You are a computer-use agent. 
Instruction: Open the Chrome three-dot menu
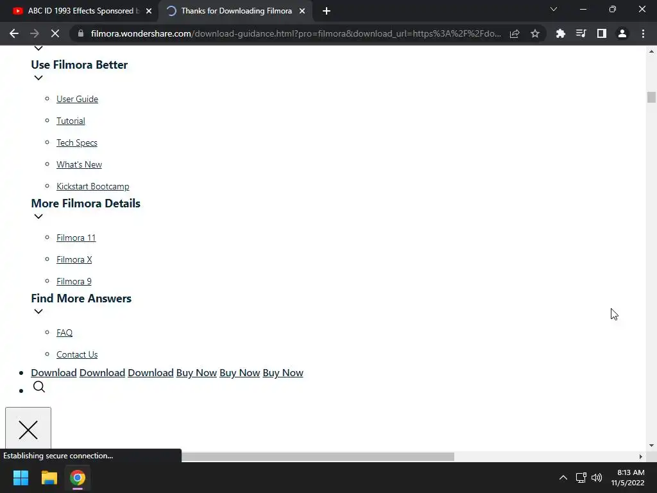coord(643,33)
